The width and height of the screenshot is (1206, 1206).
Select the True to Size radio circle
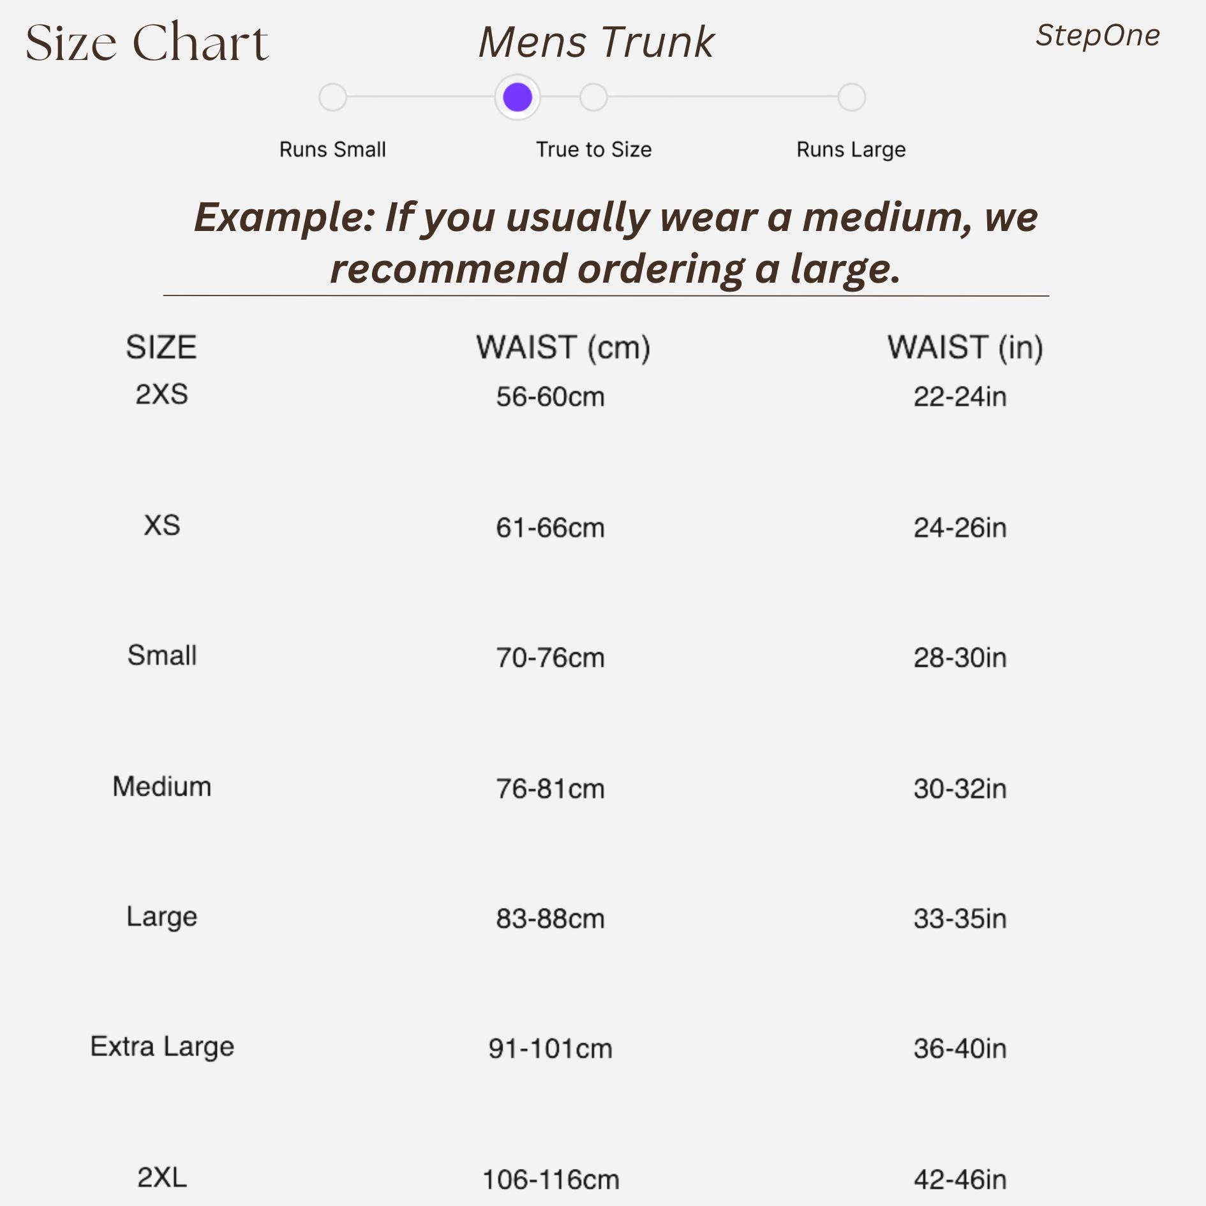pyautogui.click(x=593, y=98)
